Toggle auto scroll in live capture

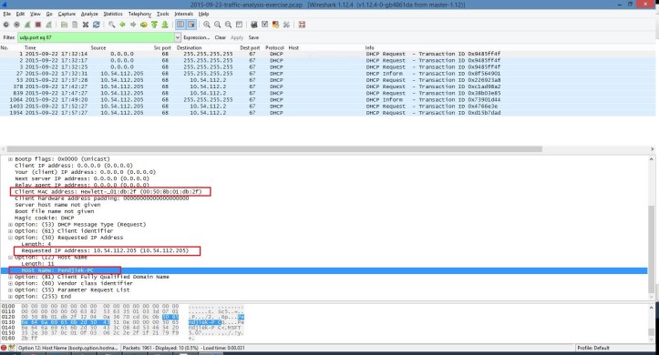[191, 25]
